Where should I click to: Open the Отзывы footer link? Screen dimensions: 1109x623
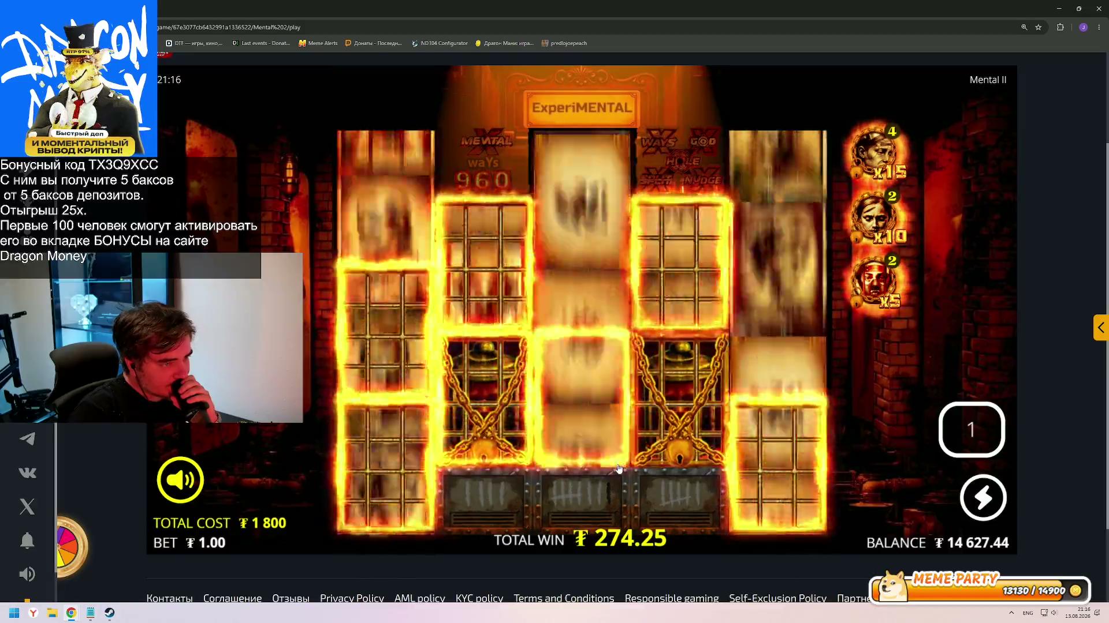click(291, 598)
